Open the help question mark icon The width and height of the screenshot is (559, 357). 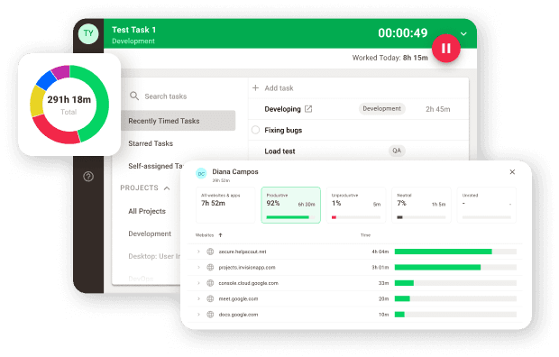(88, 176)
